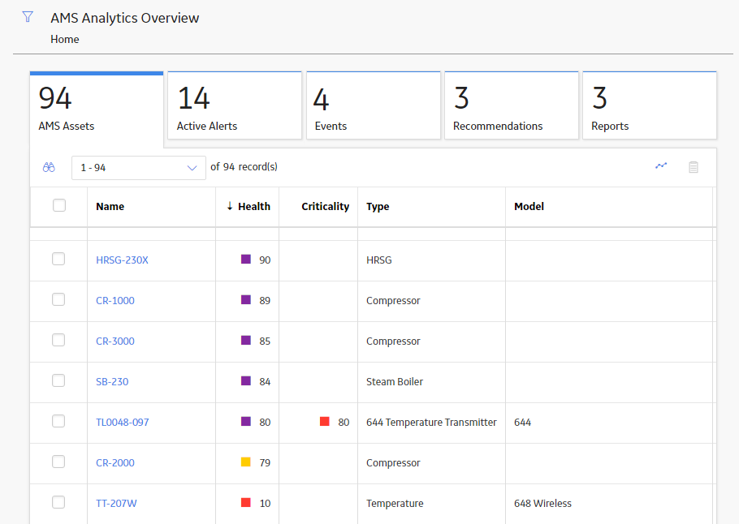
Task: Tick the select-all header checkbox
Action: coord(59,205)
